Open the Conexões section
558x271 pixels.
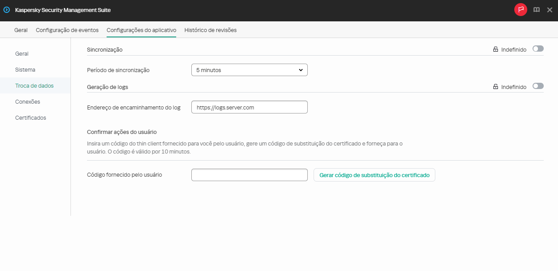pos(27,101)
